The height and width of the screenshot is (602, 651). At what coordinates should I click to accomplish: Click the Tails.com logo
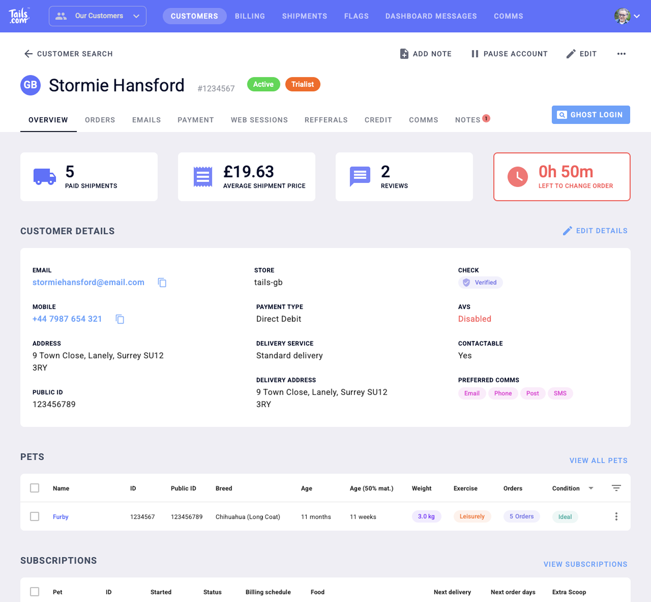click(19, 16)
